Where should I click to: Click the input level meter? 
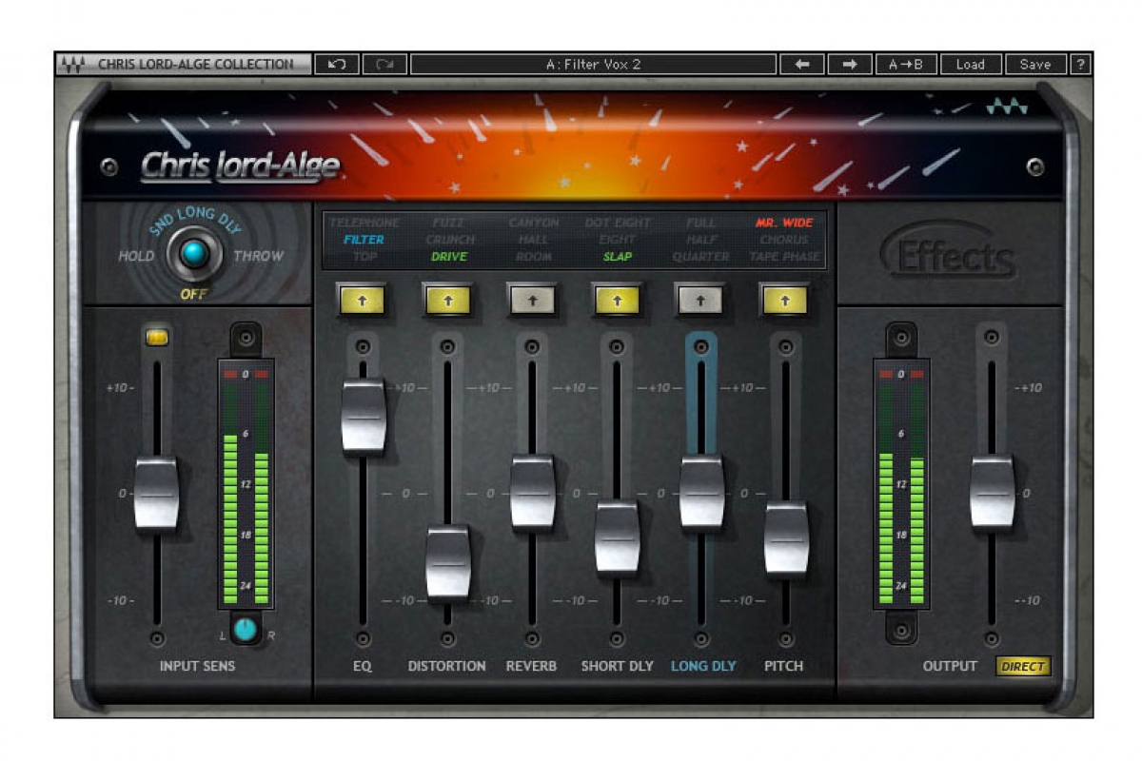[x=246, y=484]
